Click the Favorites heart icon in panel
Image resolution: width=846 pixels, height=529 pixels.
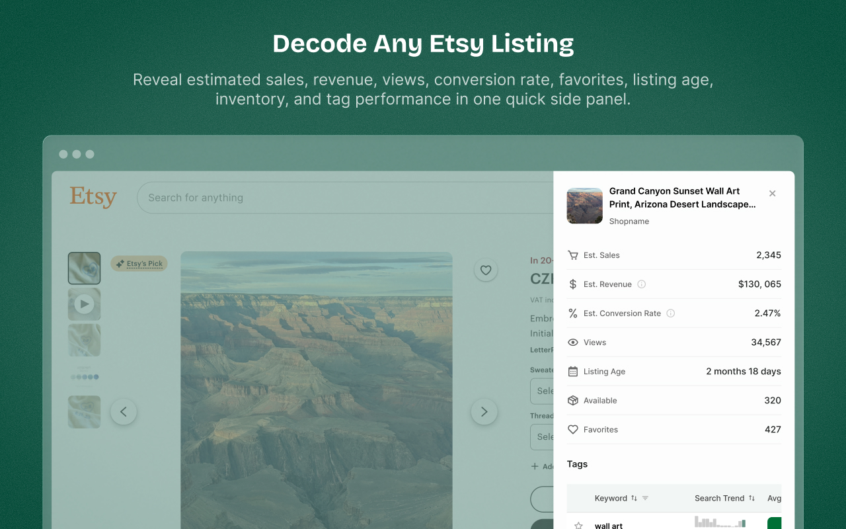[x=573, y=430]
